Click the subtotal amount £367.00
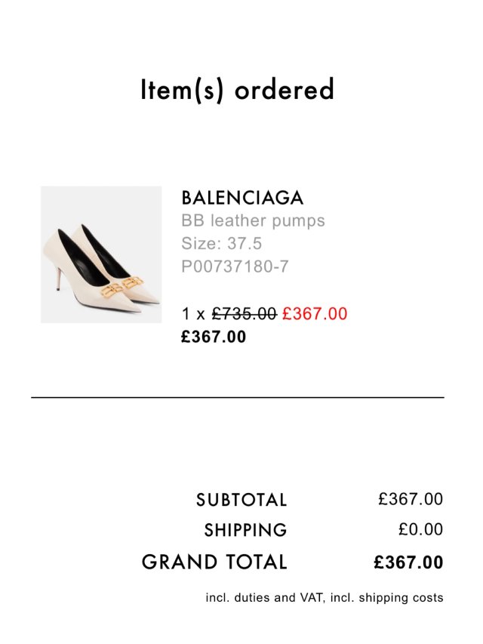Screen dimensions: 483x644 pos(411,499)
